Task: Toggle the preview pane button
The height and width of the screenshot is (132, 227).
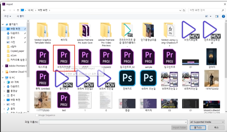Action: 217,16
